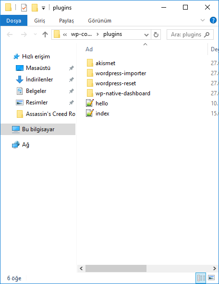Click the wp-co... breadcrumb in address bar

[81, 34]
